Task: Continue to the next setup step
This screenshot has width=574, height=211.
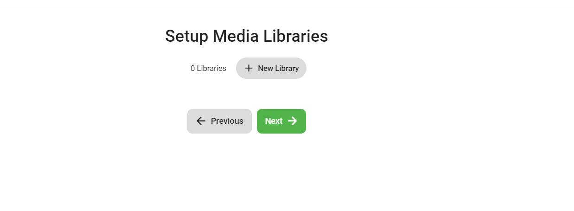Action: pyautogui.click(x=281, y=121)
